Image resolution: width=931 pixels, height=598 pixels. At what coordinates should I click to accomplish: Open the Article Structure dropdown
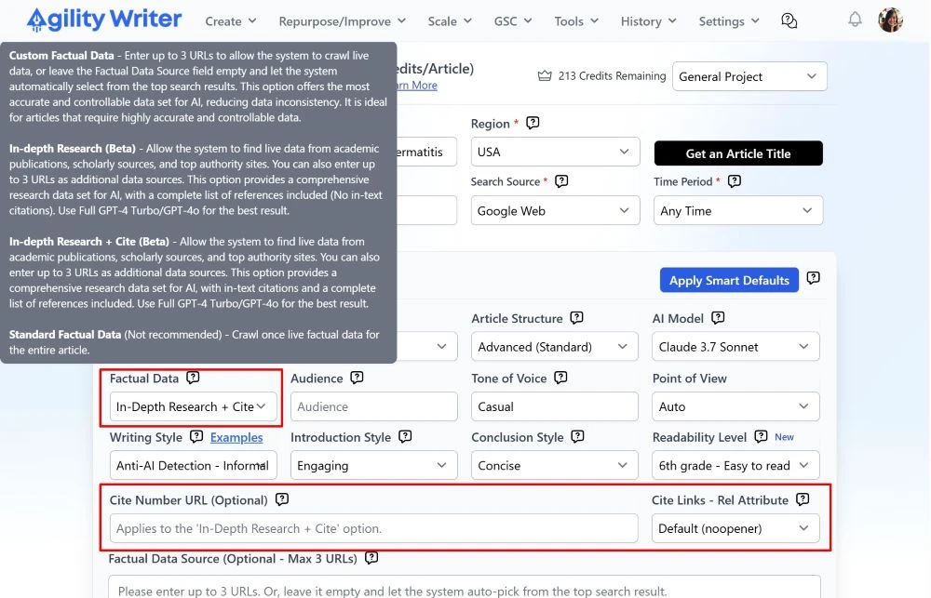[555, 347]
